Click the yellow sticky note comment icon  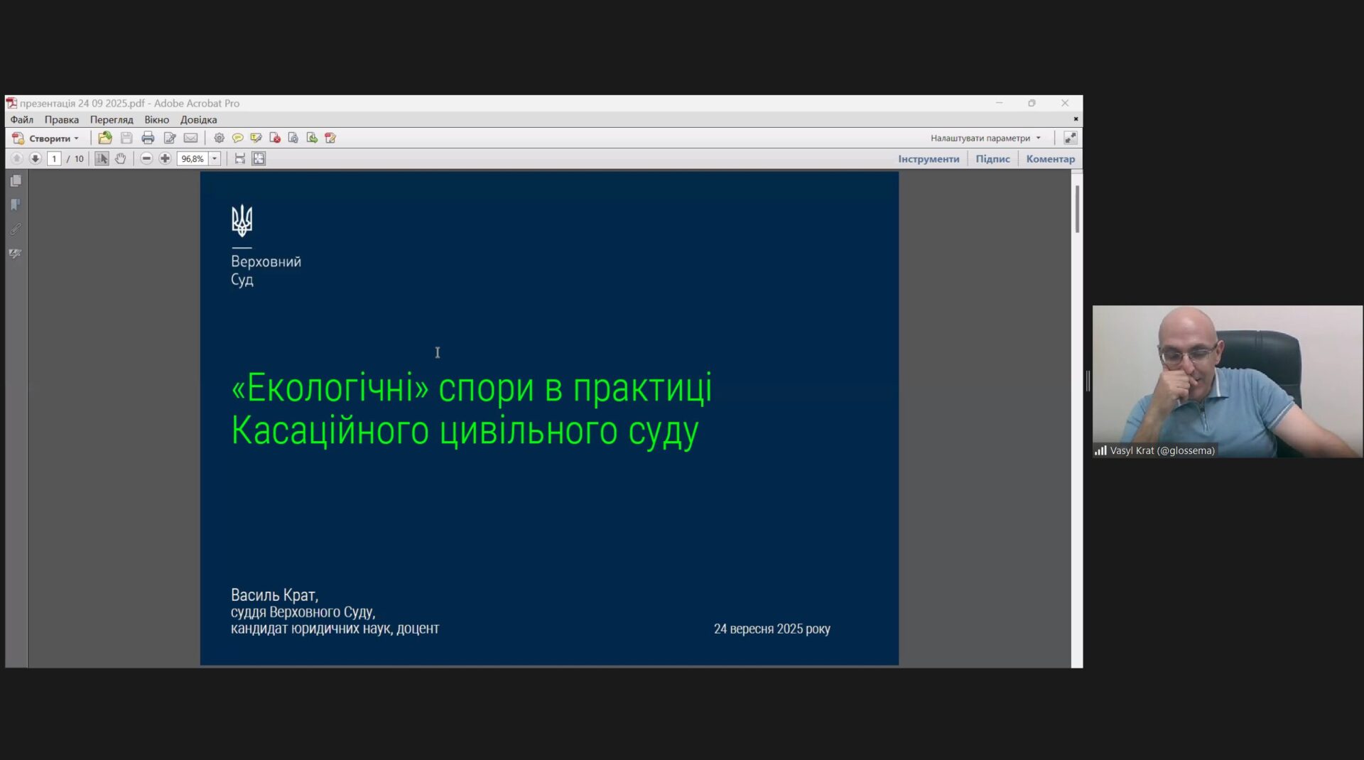click(x=237, y=138)
